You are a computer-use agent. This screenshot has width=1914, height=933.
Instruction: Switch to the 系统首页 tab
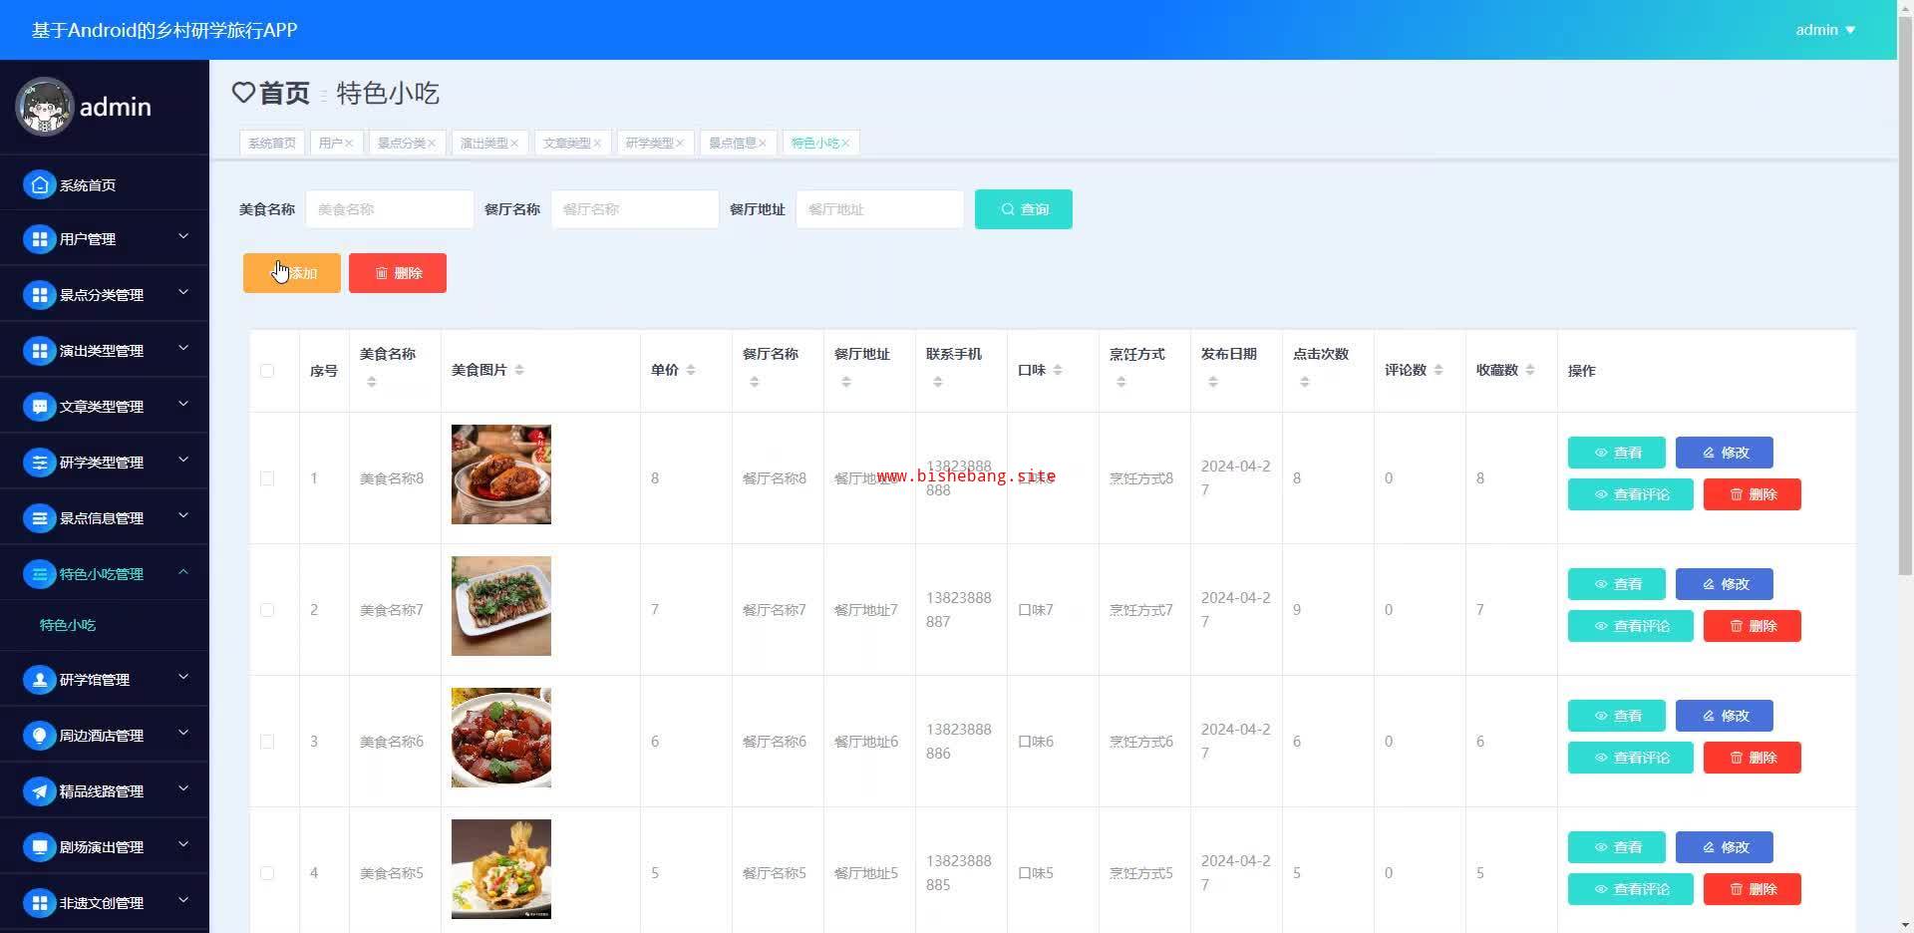272,144
